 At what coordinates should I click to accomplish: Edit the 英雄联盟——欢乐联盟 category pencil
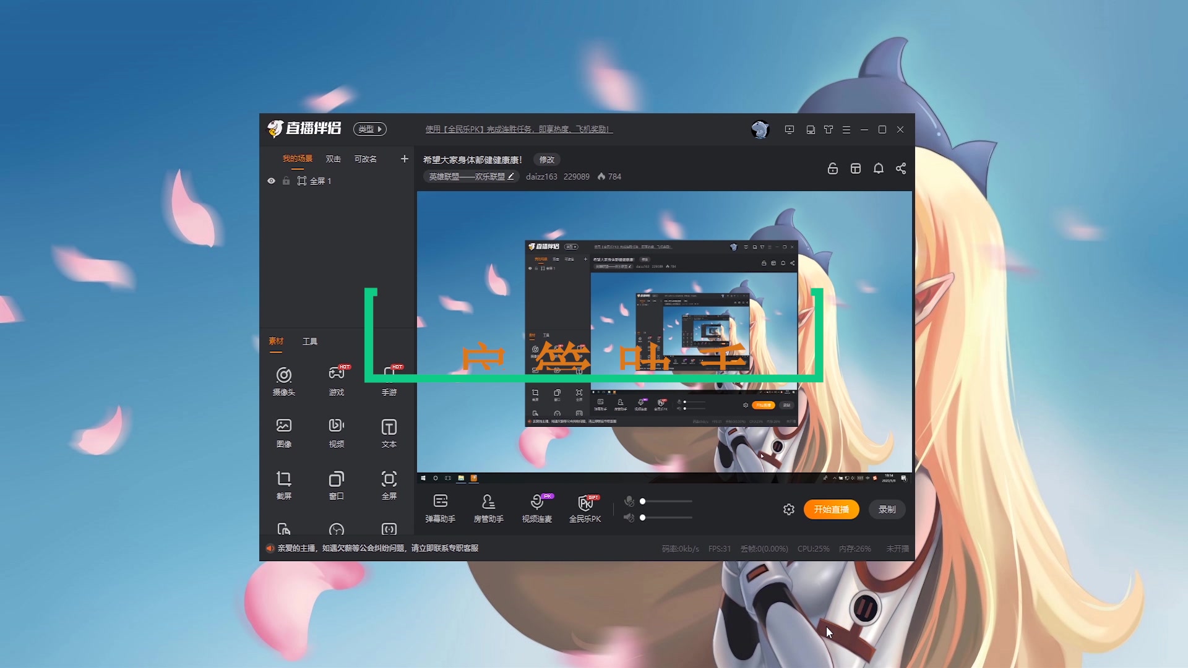point(511,176)
